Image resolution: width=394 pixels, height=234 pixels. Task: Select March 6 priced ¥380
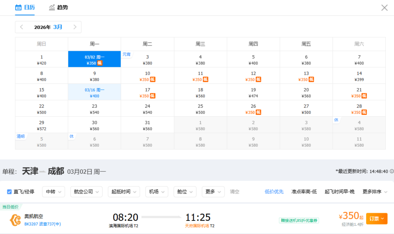[306, 59]
